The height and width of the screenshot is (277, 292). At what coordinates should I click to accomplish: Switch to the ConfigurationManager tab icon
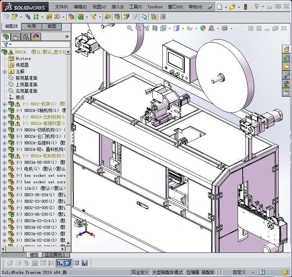(x=26, y=36)
